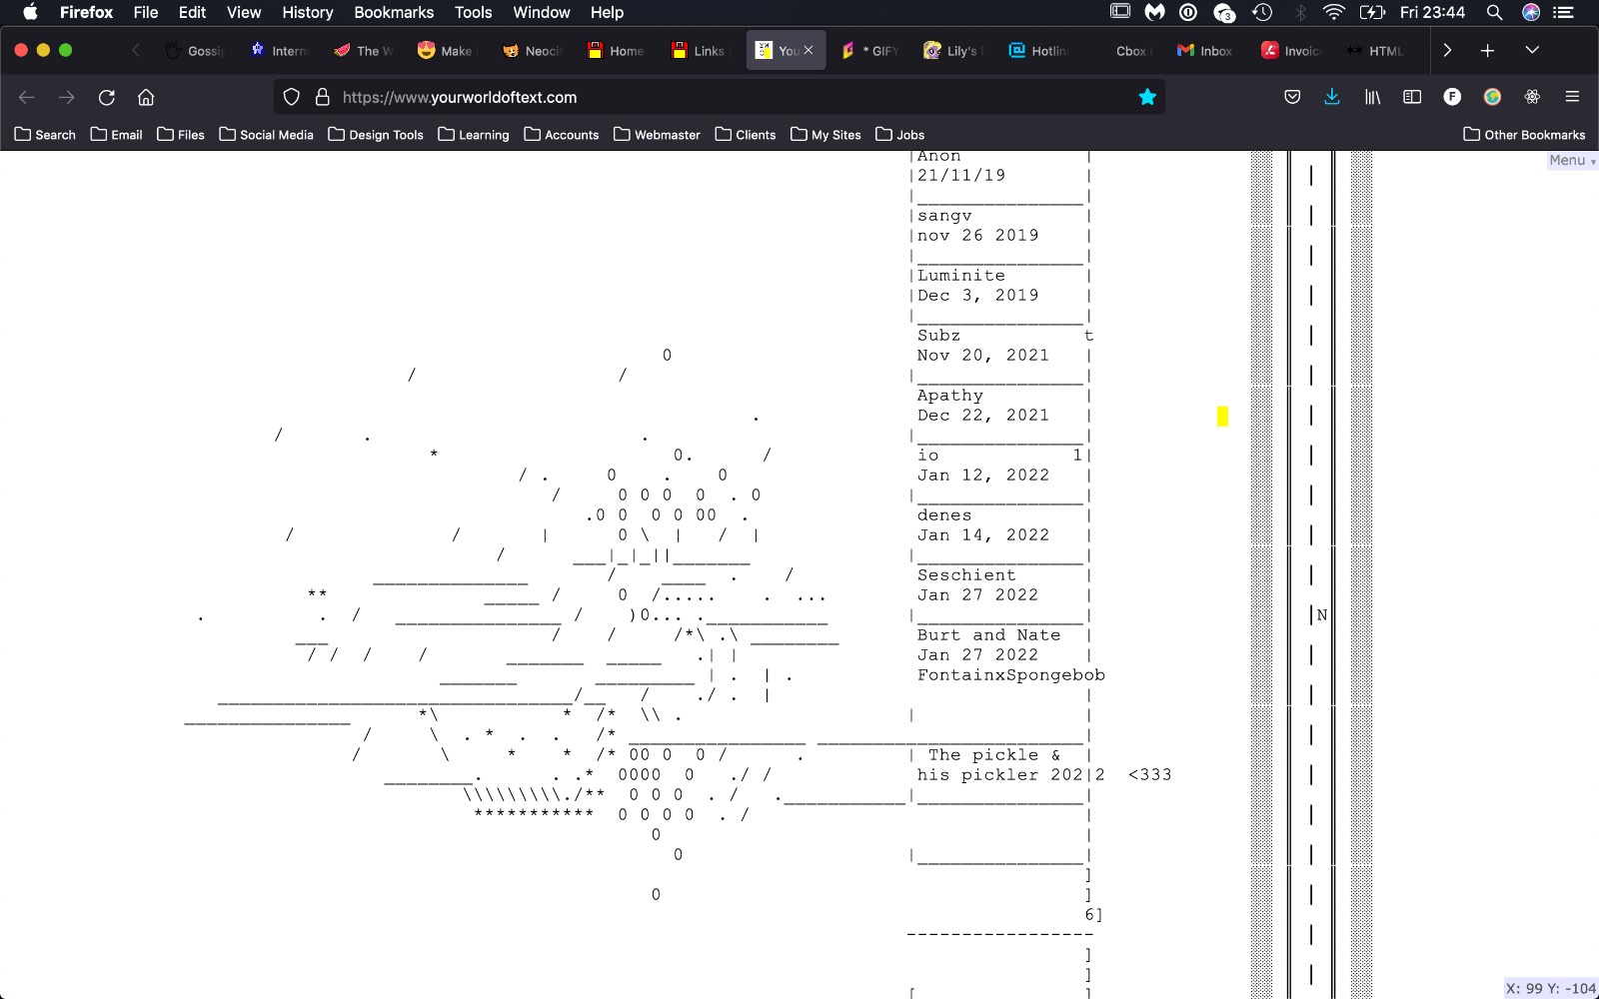Close the active Your World of Text tab
This screenshot has width=1599, height=999.
808,50
